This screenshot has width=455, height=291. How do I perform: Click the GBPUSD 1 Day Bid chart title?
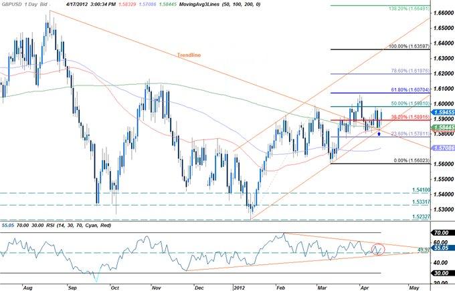(25, 5)
